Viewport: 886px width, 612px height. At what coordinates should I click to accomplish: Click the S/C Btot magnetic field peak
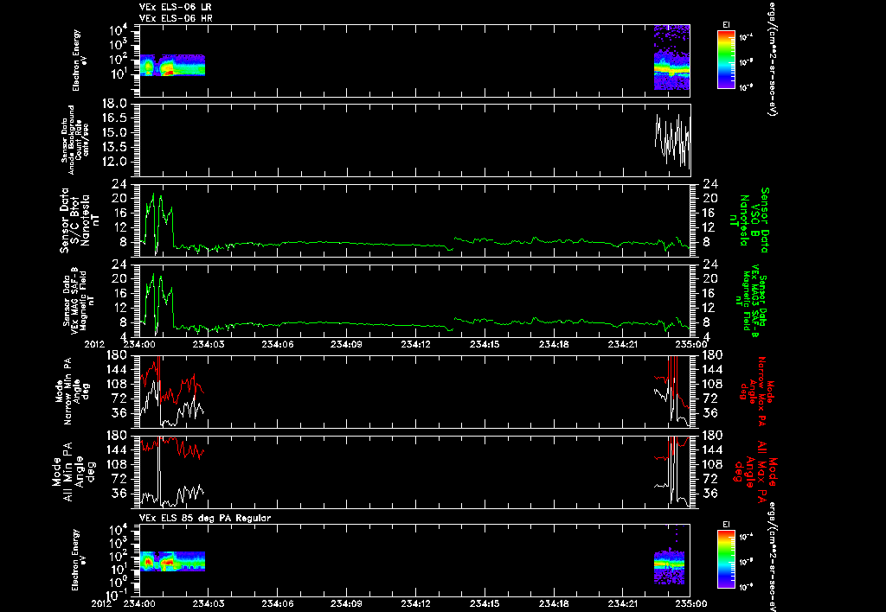pos(153,196)
